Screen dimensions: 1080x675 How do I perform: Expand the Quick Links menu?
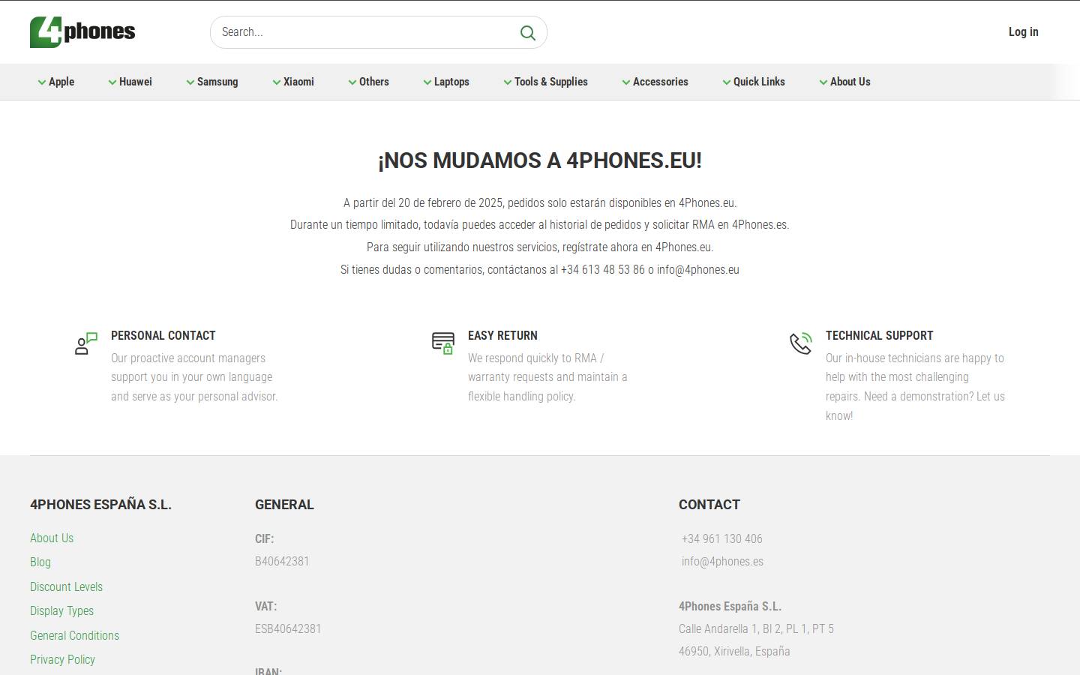click(754, 82)
